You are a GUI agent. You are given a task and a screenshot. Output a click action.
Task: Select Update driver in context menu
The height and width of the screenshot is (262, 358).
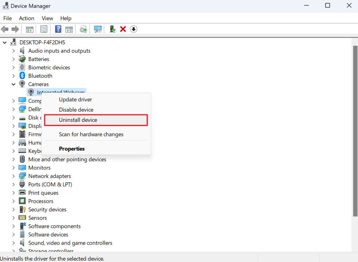(x=76, y=100)
